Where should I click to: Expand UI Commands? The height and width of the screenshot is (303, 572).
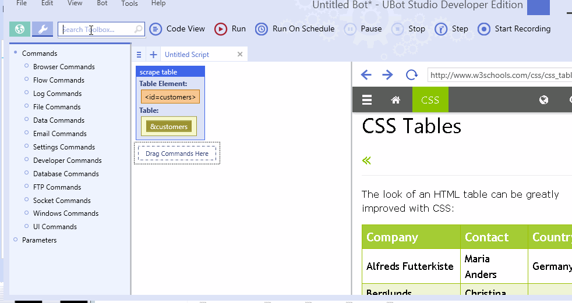(x=26, y=226)
